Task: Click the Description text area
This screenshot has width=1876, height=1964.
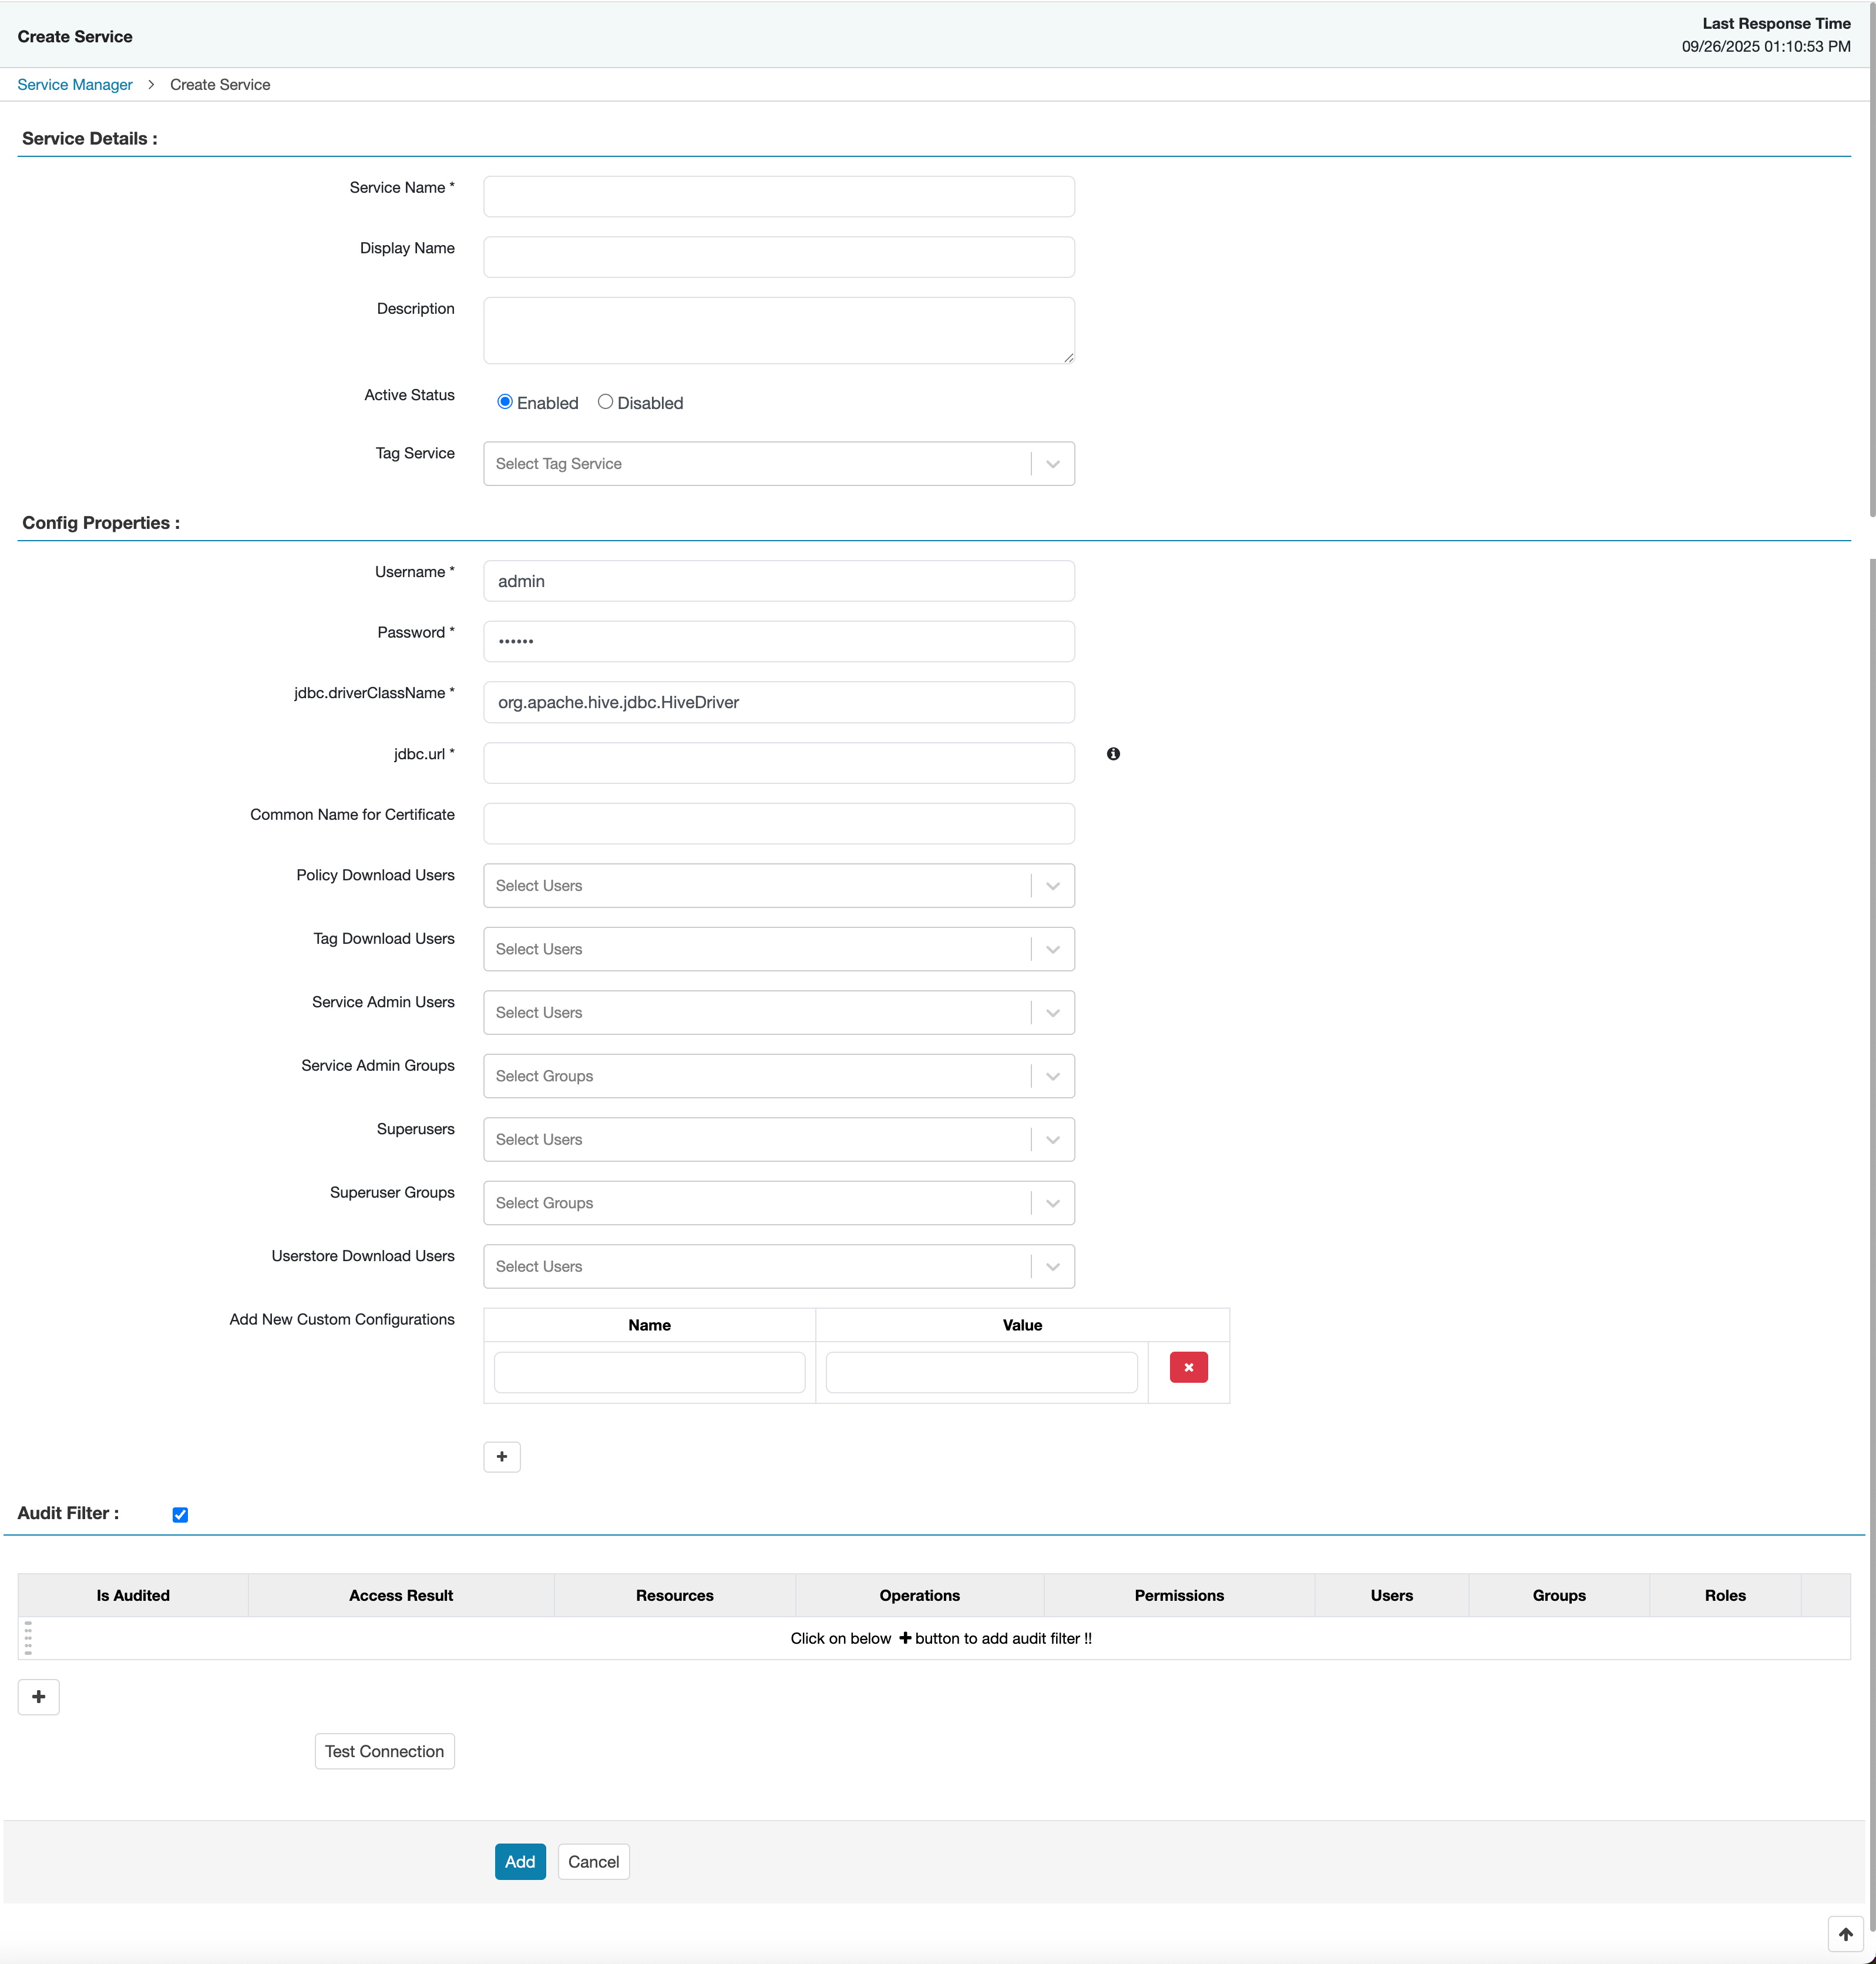Action: point(778,330)
